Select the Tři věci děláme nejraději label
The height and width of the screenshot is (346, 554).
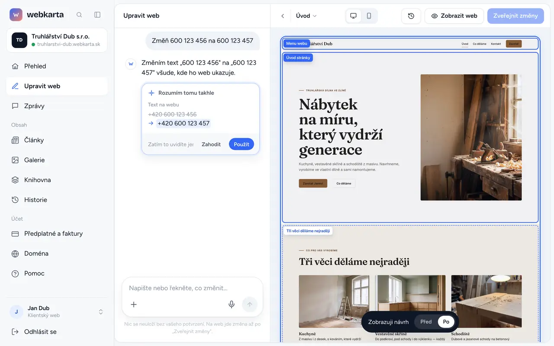point(308,231)
